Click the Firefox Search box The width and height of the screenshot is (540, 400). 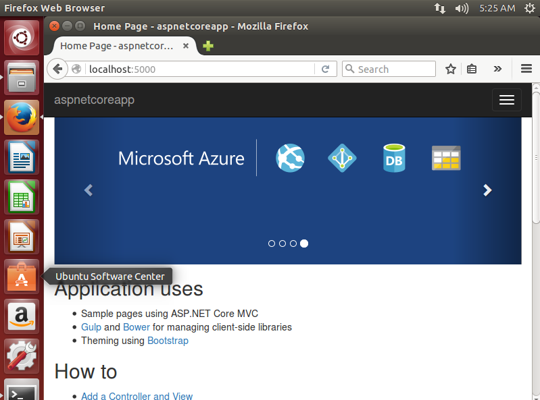389,69
